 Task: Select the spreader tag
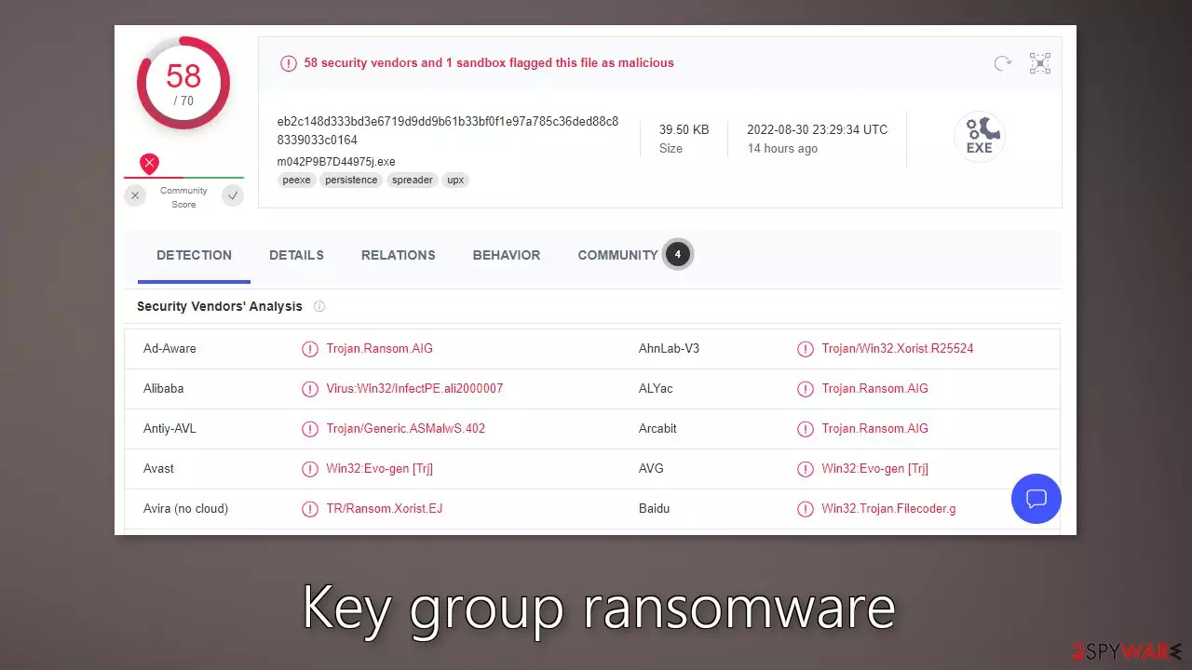point(413,180)
